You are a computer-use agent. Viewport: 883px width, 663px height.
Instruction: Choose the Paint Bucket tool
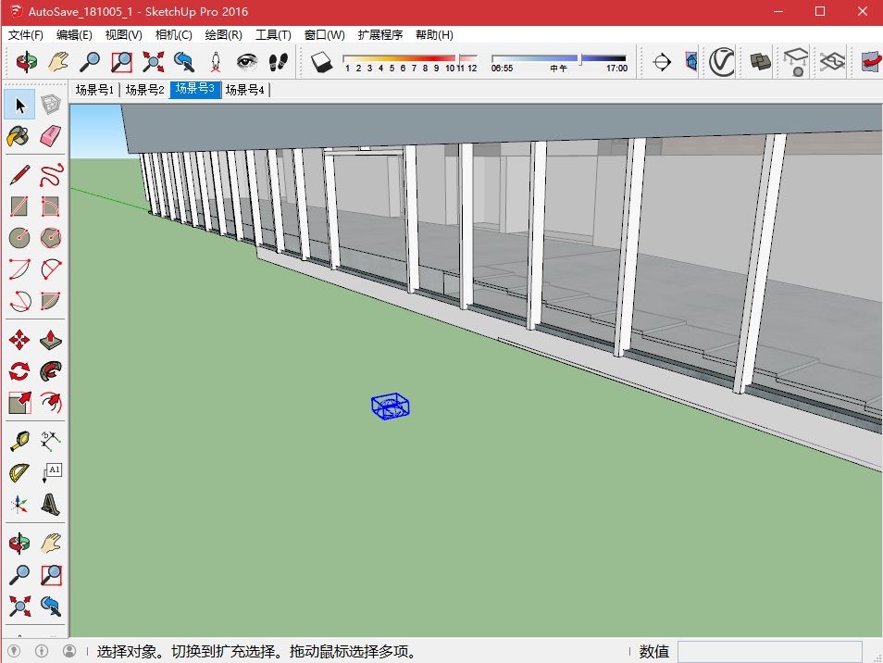click(x=19, y=136)
